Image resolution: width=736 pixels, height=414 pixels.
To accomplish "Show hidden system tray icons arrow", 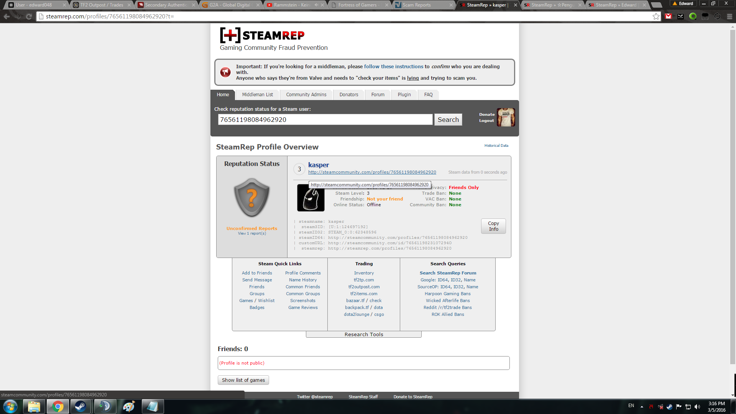I will coord(641,406).
